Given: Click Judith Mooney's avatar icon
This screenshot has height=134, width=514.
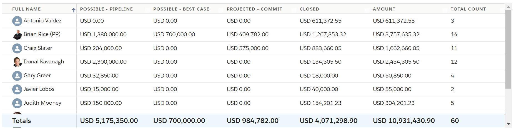Looking at the screenshot, I should coord(17,103).
